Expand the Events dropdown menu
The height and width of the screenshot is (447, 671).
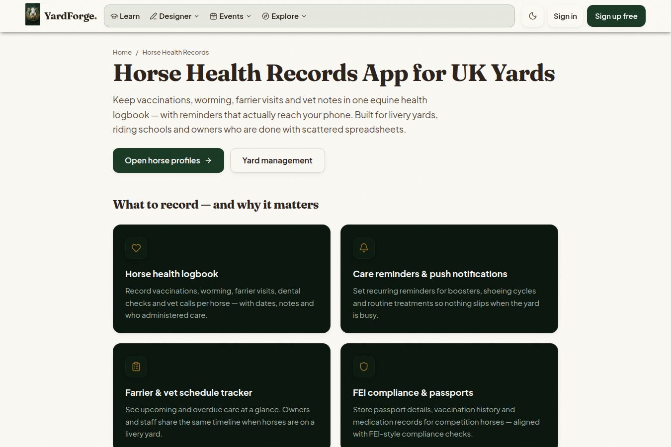(x=231, y=16)
